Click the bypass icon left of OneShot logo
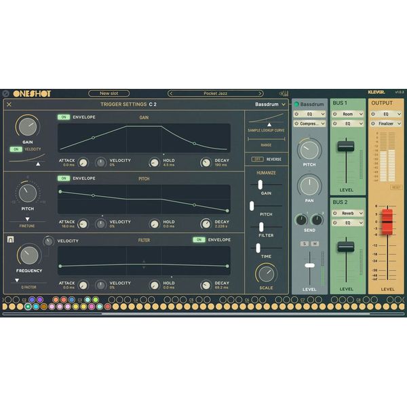This screenshot has width=407, height=407. pos(5,94)
